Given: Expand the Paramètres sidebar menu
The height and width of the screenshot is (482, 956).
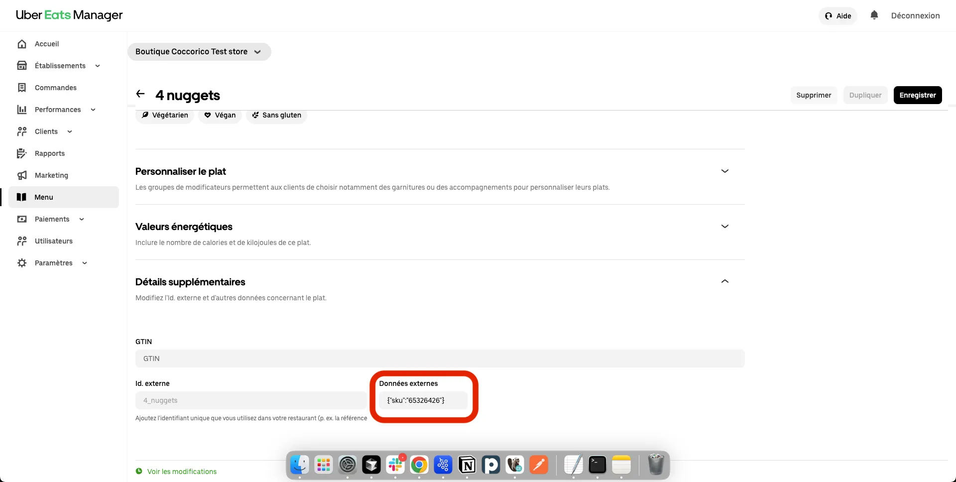Looking at the screenshot, I should tap(54, 263).
